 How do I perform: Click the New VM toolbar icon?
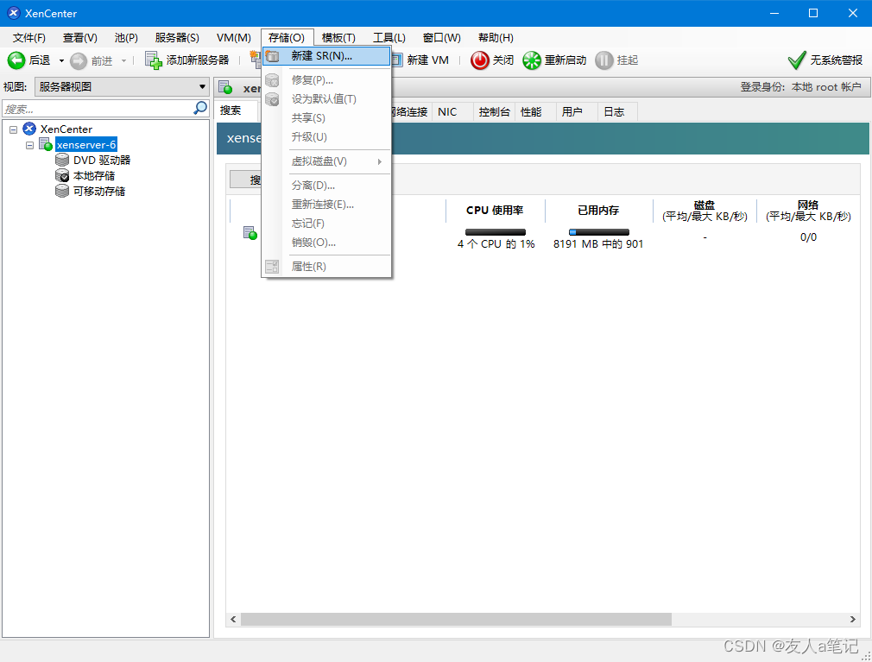396,60
